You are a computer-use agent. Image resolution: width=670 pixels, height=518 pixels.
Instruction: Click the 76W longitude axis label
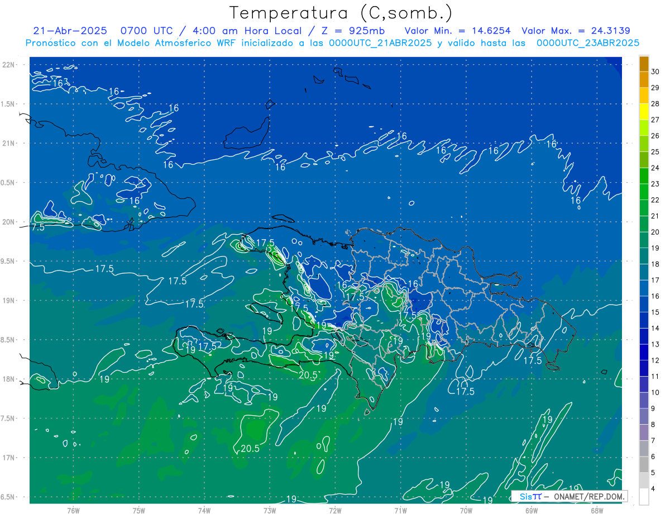coord(73,510)
